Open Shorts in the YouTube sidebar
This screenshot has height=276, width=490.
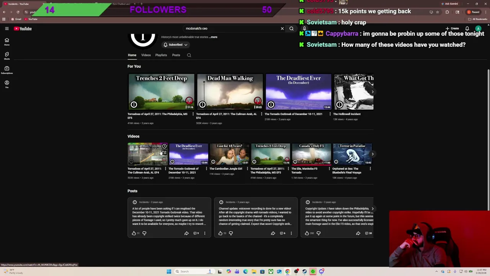7,56
